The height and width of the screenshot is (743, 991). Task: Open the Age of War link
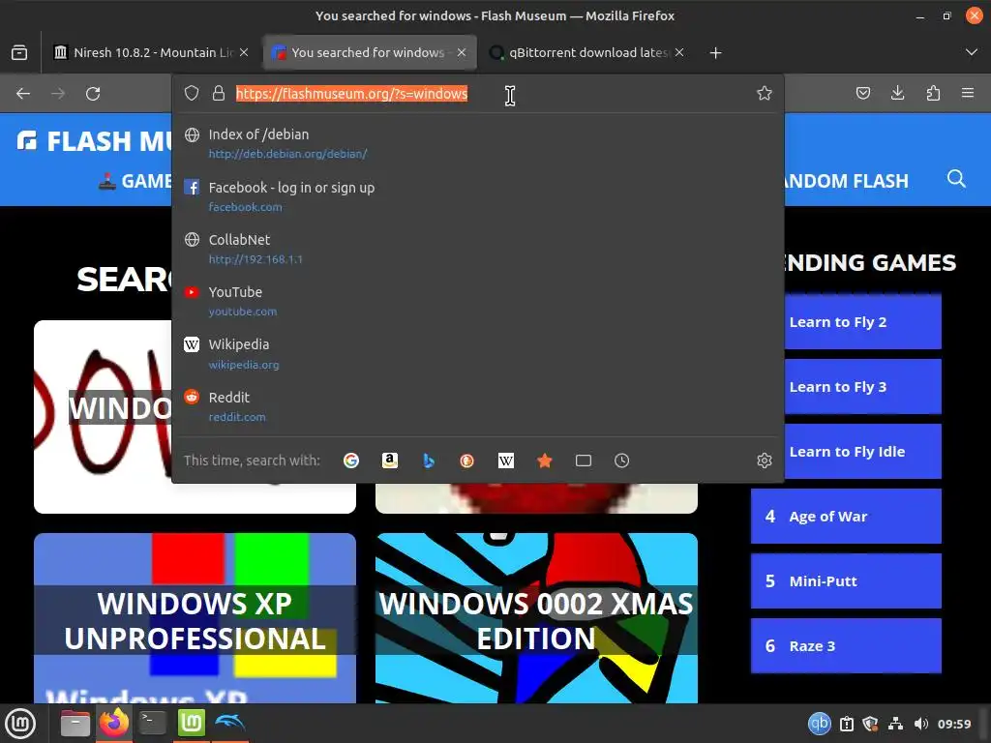846,517
